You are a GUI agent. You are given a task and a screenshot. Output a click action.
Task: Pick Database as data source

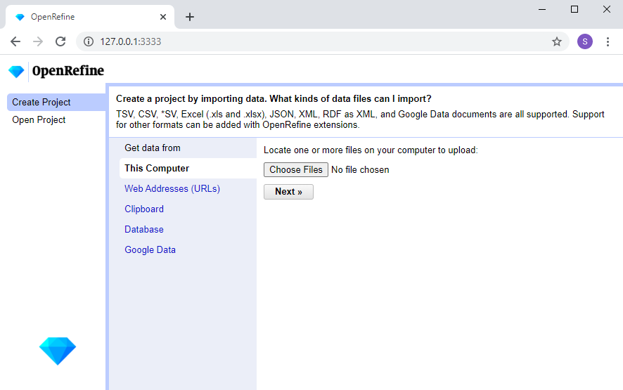(144, 229)
